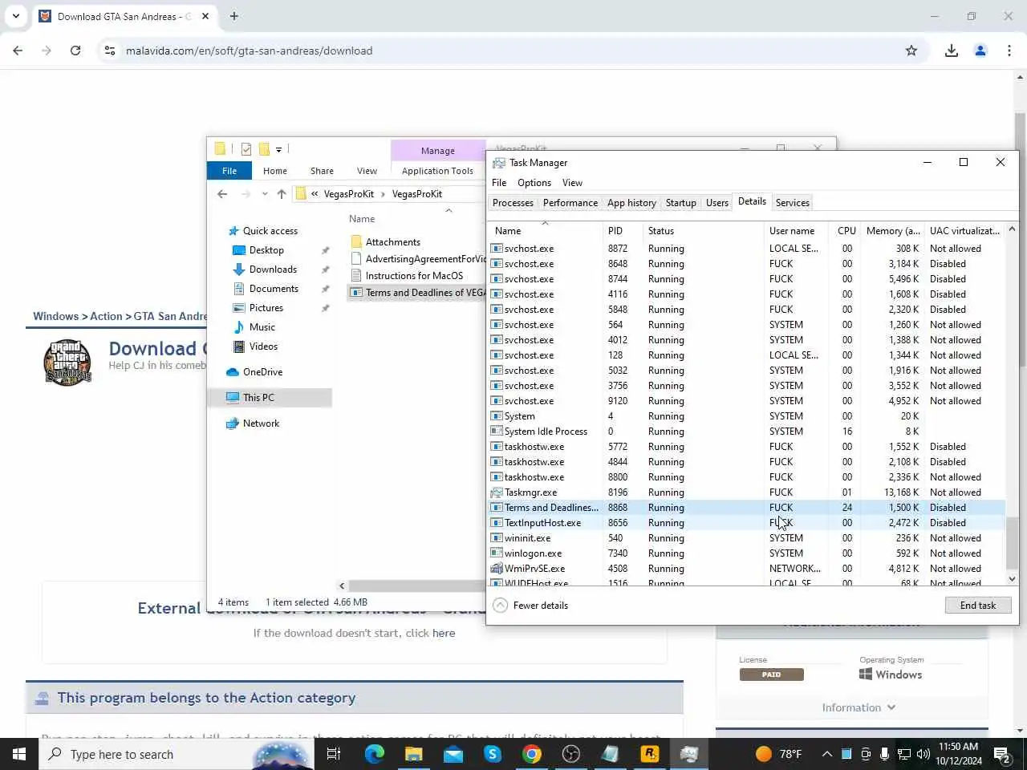Click Action breadcrumb link on webpage

tap(106, 316)
